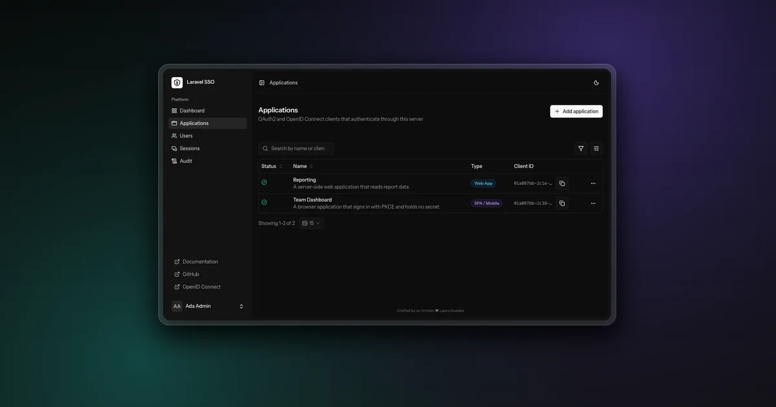Toggle sidebar using the panel icon
This screenshot has height=407, width=776.
(x=262, y=83)
